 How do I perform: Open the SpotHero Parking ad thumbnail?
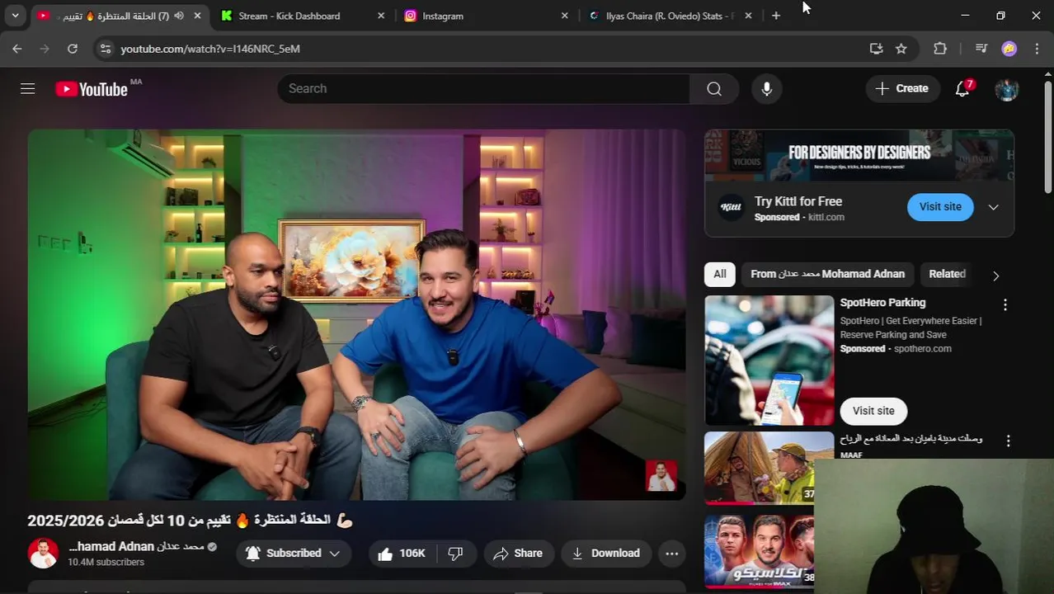(769, 361)
